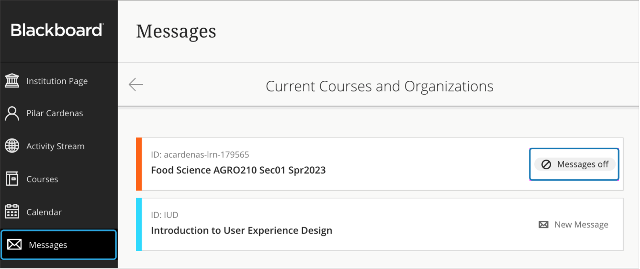
Task: Select the Pilar Cardenas name label
Action: 55,113
